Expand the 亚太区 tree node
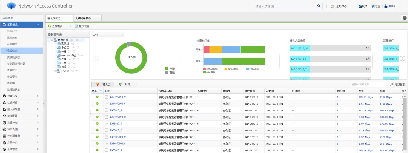Screen dimensions: 408x153 tap(56, 70)
